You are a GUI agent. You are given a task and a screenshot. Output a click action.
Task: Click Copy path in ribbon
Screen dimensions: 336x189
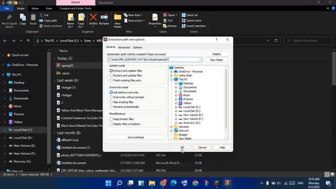(x=48, y=20)
